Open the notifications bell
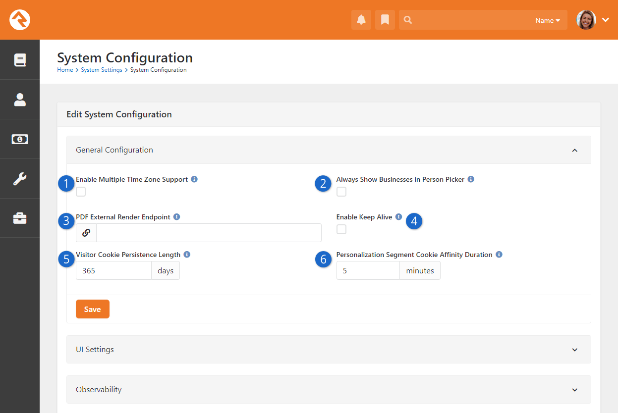This screenshot has width=618, height=413. tap(361, 20)
